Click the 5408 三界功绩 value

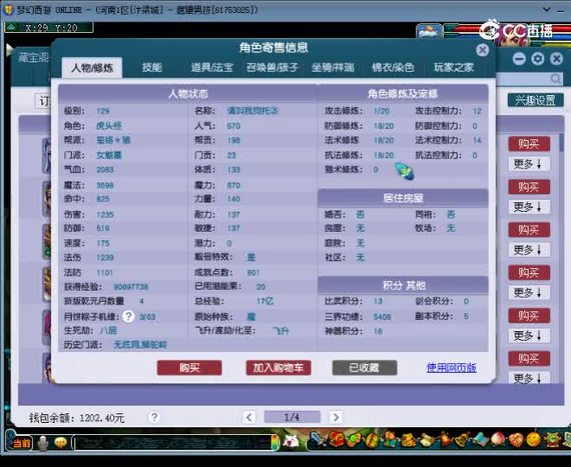(382, 317)
